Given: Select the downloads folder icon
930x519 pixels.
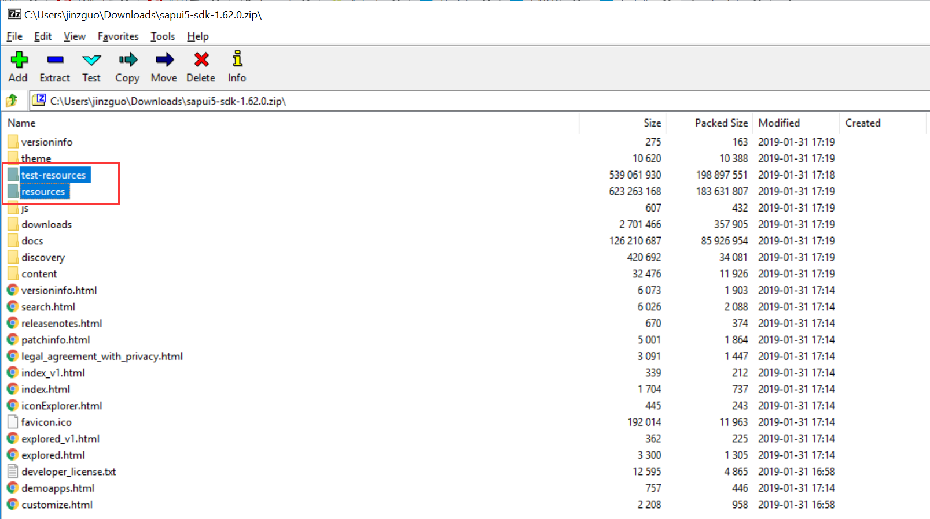Looking at the screenshot, I should 13,224.
